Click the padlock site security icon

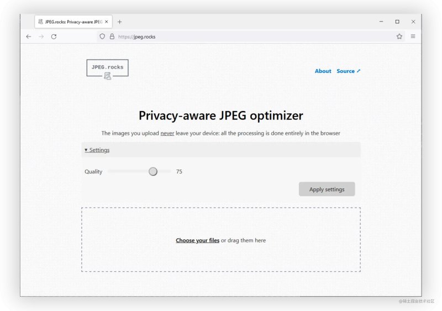point(112,36)
